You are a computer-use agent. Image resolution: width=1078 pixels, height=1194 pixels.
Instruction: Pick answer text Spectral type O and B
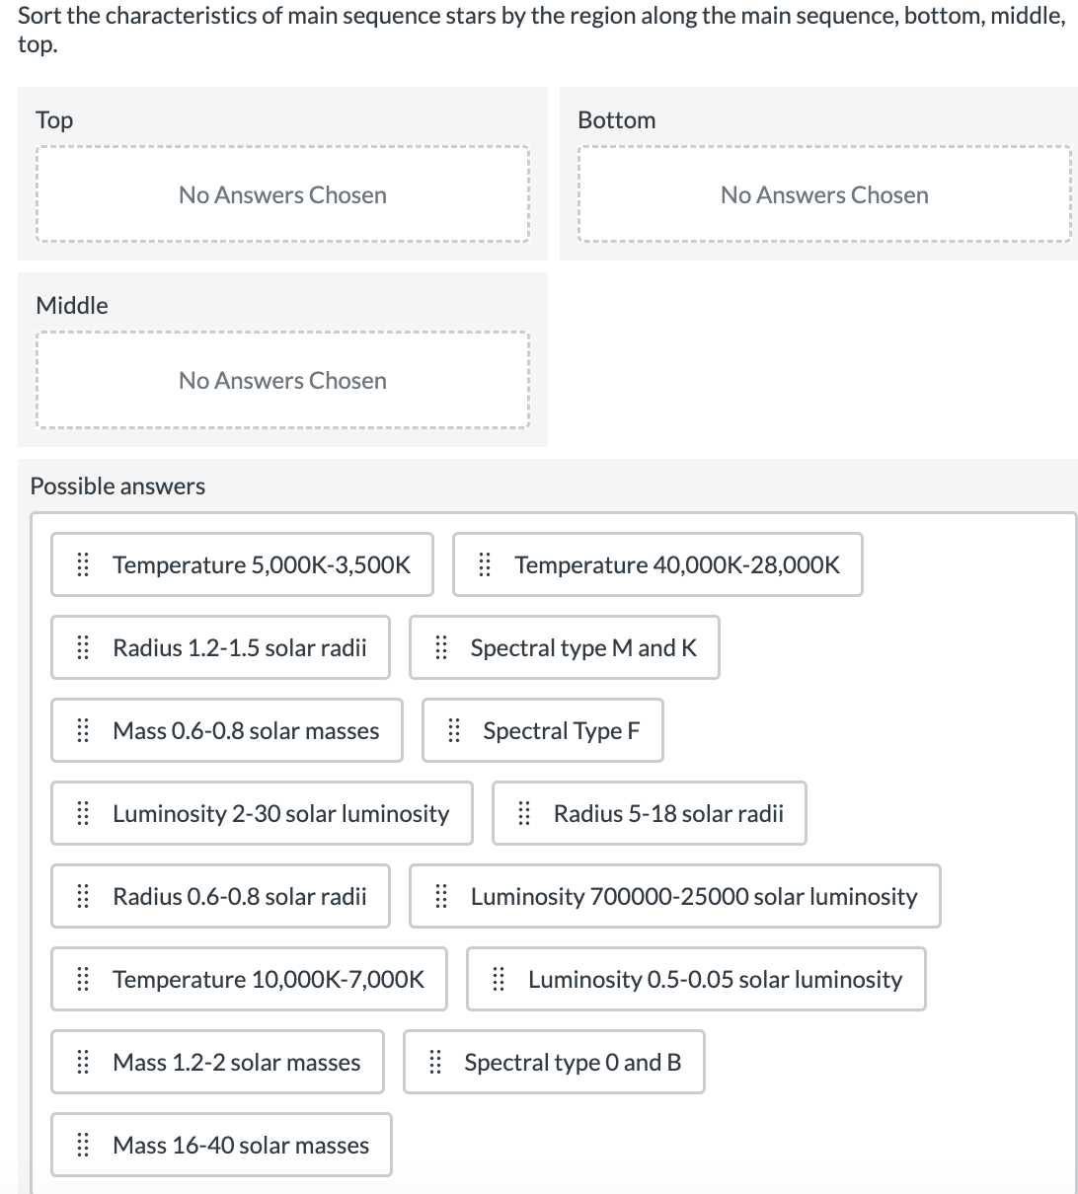(x=573, y=1062)
